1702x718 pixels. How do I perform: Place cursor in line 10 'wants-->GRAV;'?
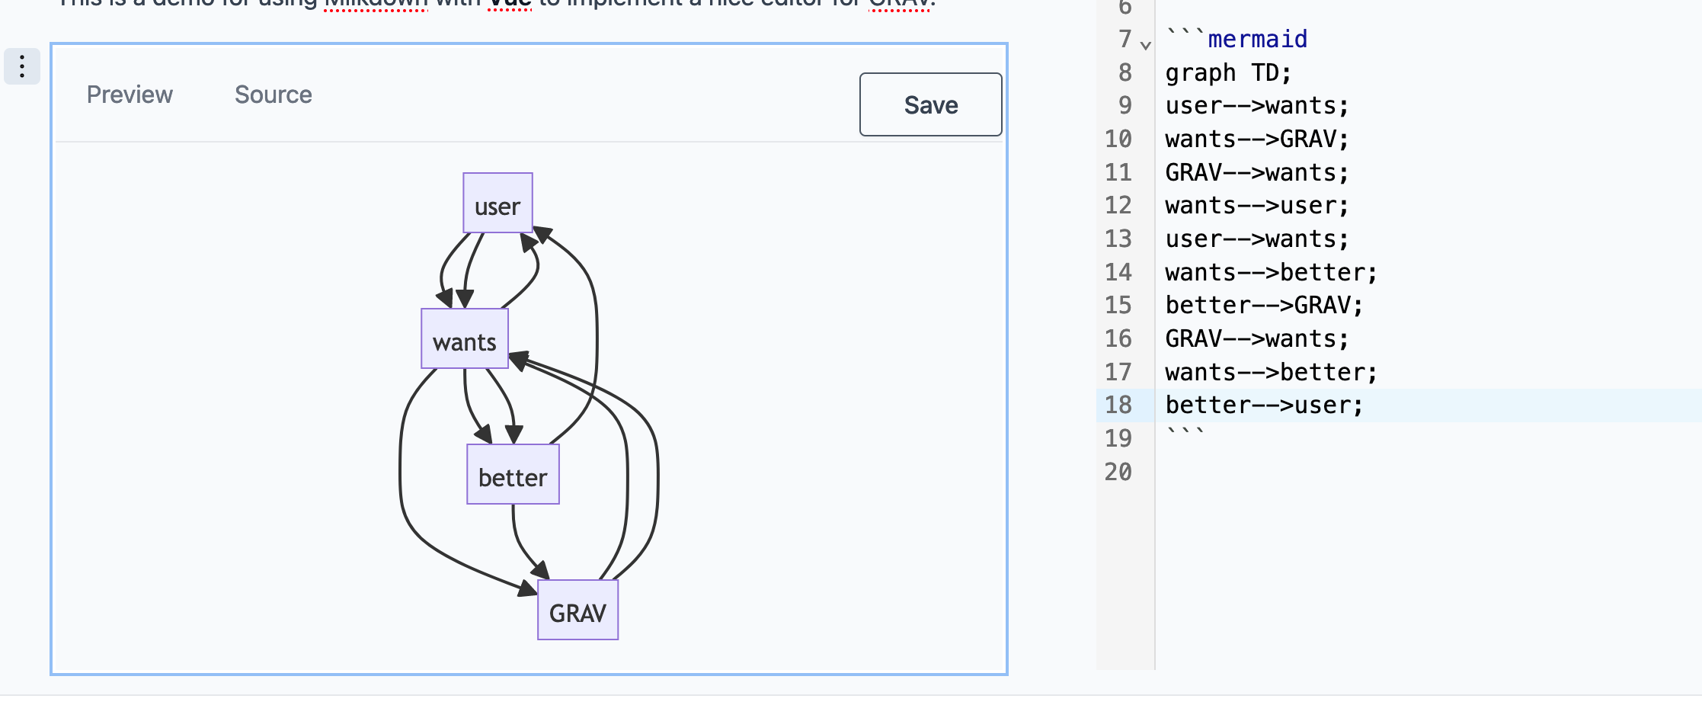(x=1257, y=139)
